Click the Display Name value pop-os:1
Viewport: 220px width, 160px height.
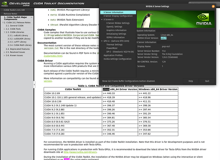[166, 46]
